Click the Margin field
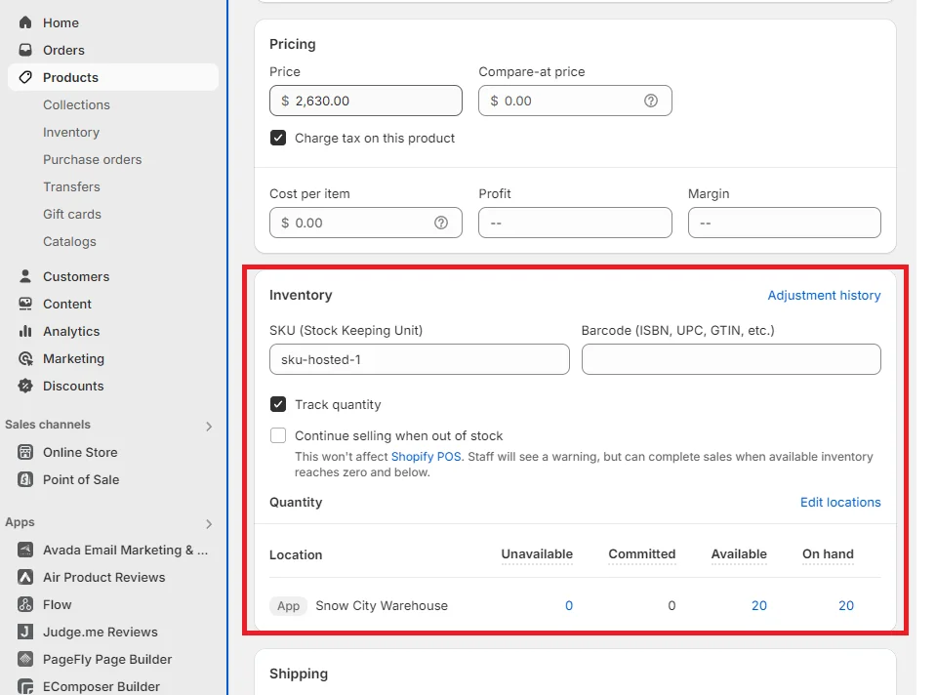 pos(785,223)
